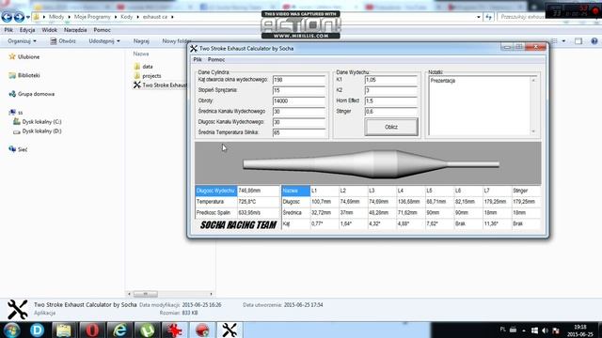Click the Oblicz button
Viewport: 602px width, 338px height.
click(391, 127)
